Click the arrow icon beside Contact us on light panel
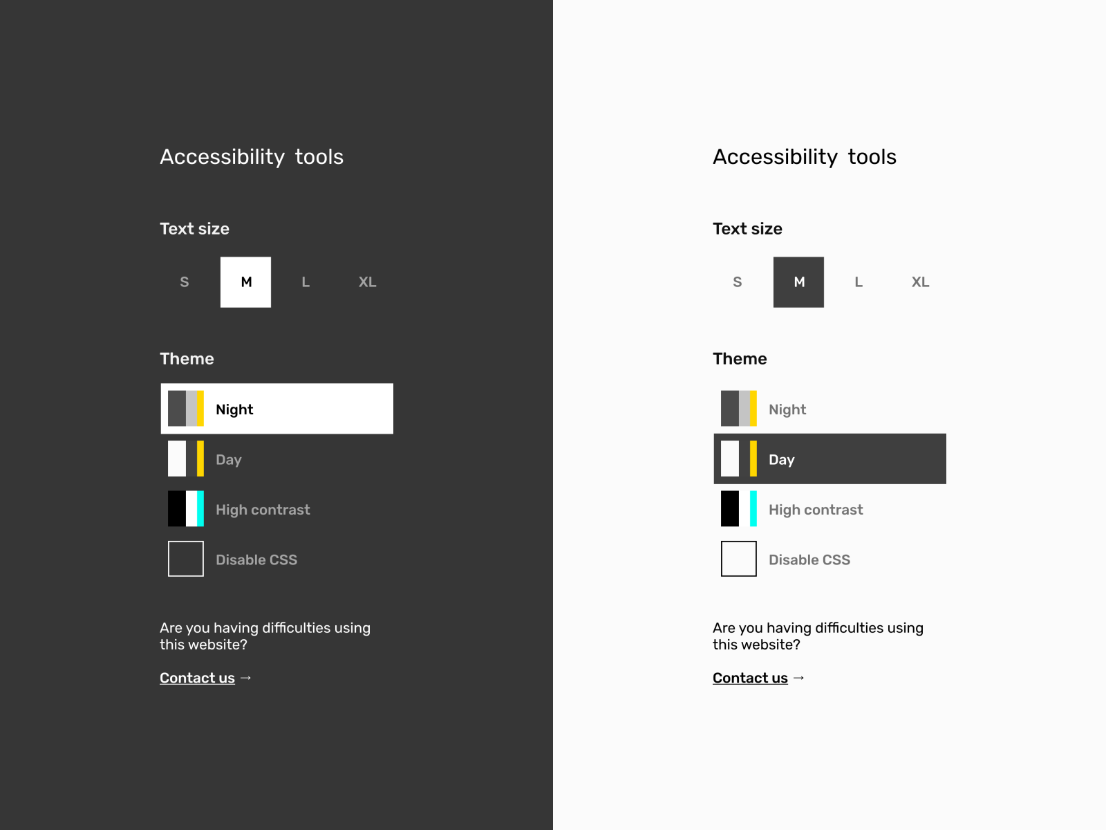The height and width of the screenshot is (830, 1106). 799,678
